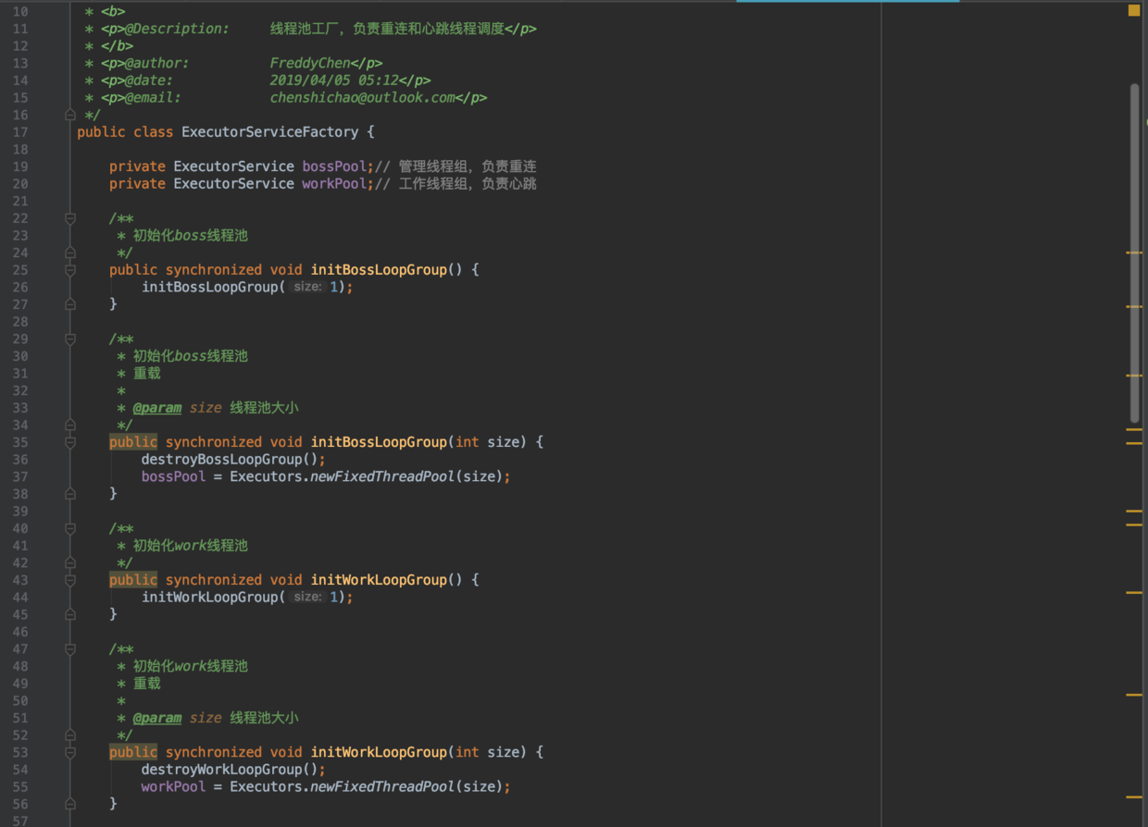Click the fold marker beside line 43
Viewport: 1148px width, 827px height.
[69, 580]
